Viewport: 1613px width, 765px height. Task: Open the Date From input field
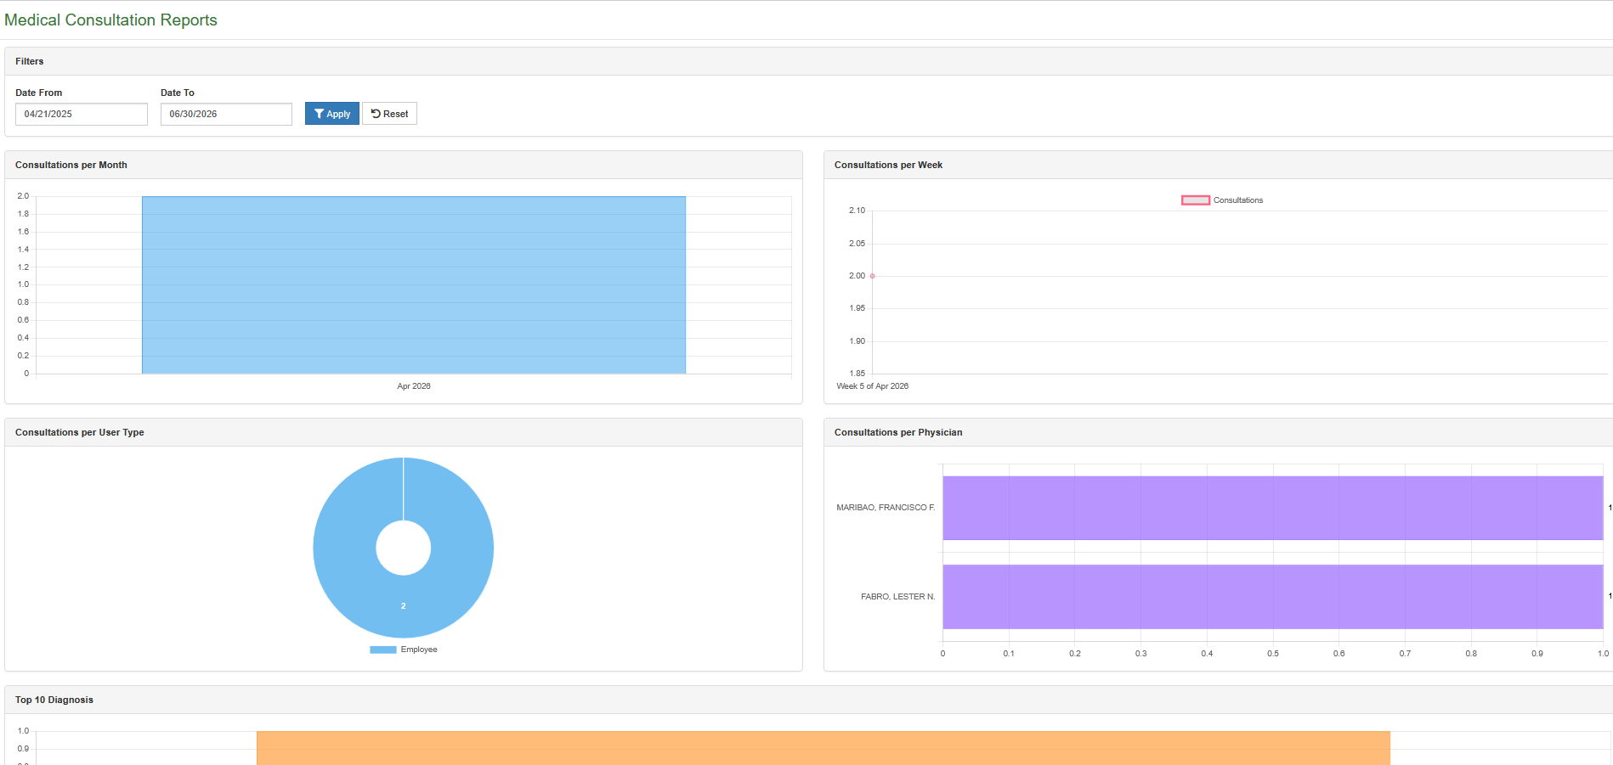(82, 114)
